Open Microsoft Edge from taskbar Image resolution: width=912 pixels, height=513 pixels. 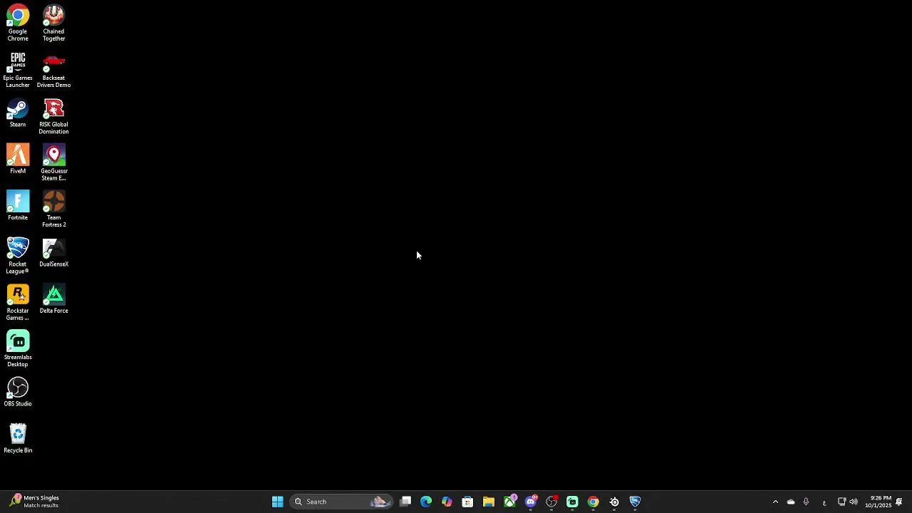(x=426, y=502)
